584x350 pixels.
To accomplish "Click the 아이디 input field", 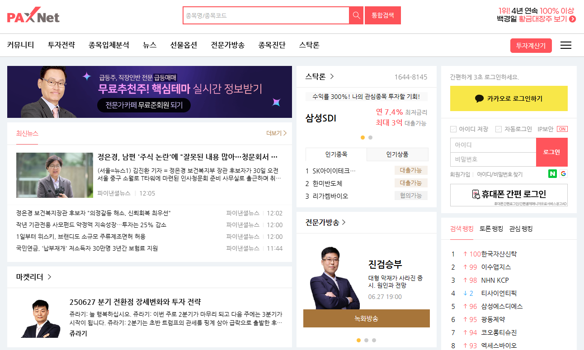I will click(493, 145).
